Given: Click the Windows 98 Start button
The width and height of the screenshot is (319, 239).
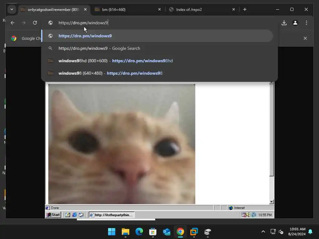Looking at the screenshot, I should point(53,215).
